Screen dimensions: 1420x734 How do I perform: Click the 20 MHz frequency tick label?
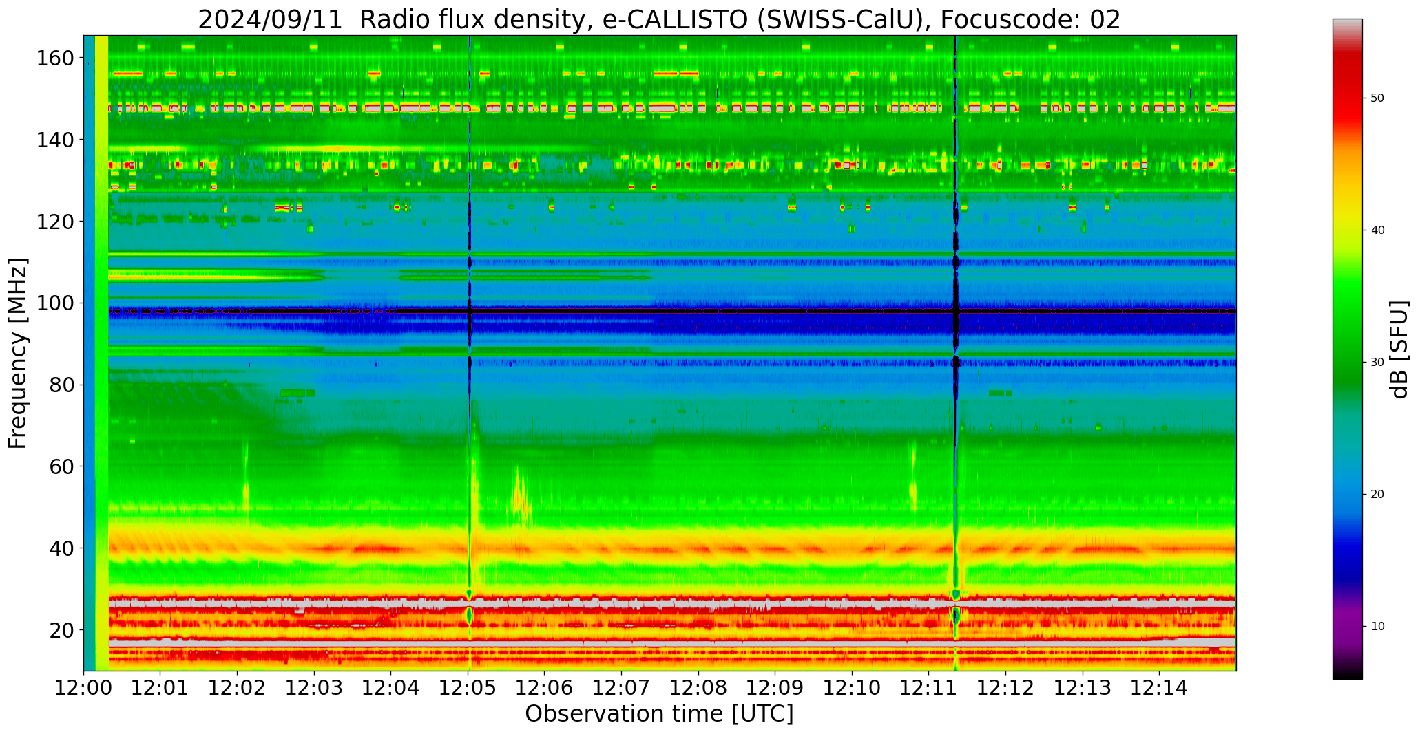pyautogui.click(x=61, y=629)
